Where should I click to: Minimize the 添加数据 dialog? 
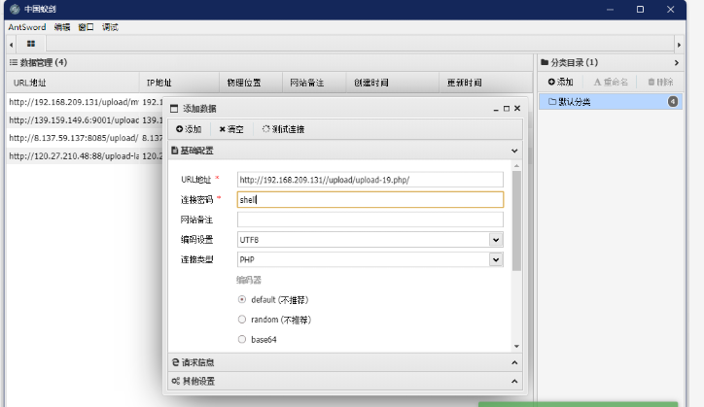(496, 109)
